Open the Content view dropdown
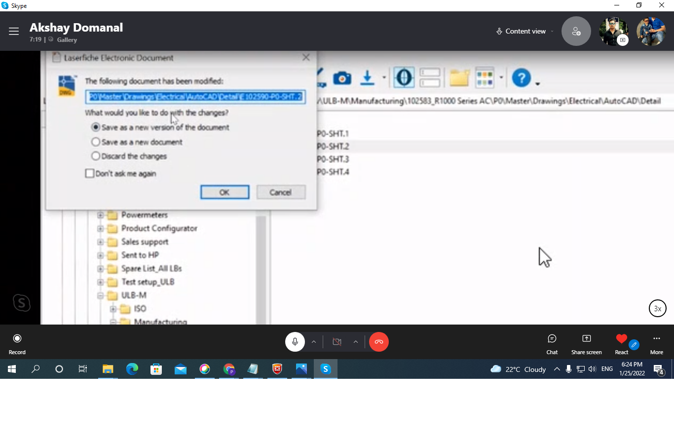The height and width of the screenshot is (438, 674). (525, 31)
